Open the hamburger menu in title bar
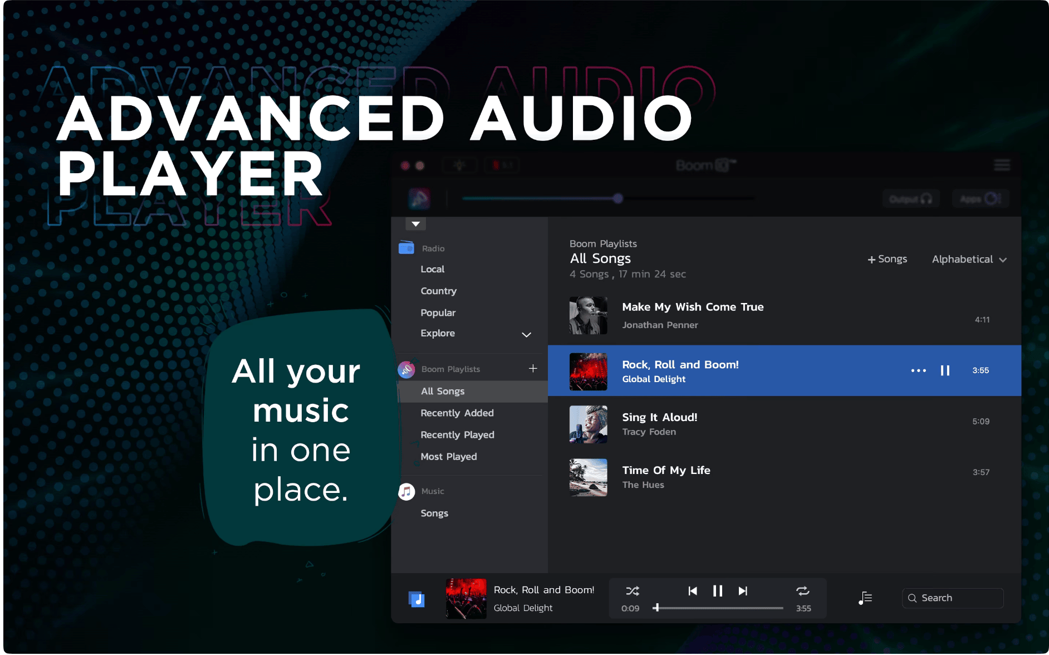The width and height of the screenshot is (1049, 655). [1002, 165]
